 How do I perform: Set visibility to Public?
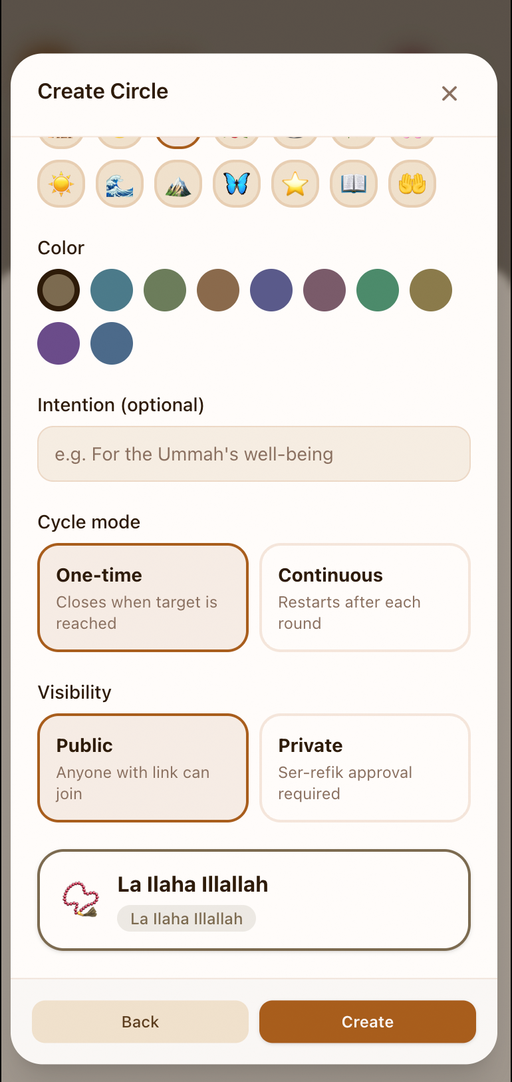(143, 768)
